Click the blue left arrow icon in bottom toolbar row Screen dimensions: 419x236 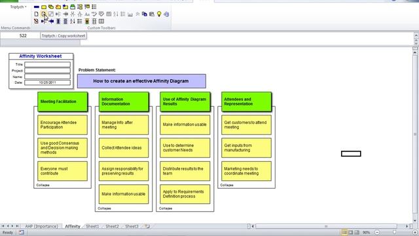[51, 21]
